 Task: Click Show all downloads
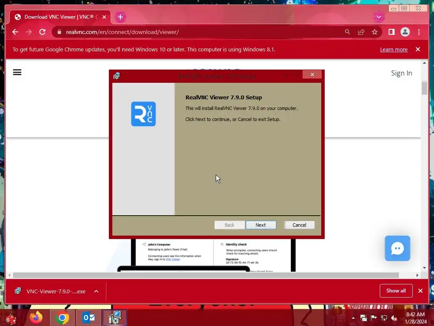point(396,290)
